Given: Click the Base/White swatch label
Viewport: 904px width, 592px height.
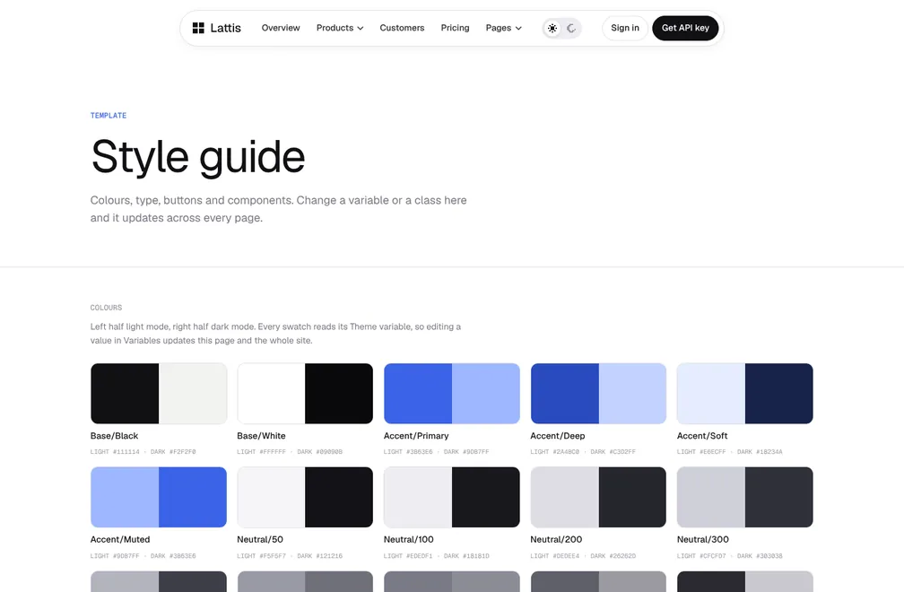Looking at the screenshot, I should (x=261, y=436).
